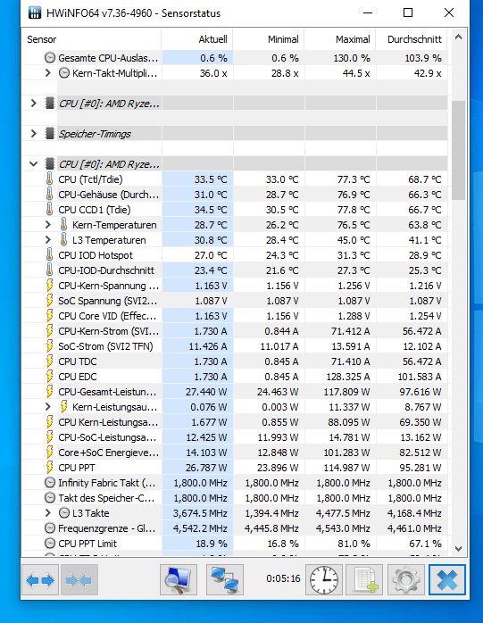Viewport: 483px width, 623px height.
Task: Click the 0:05:16 elapsed time display
Action: coord(283,578)
